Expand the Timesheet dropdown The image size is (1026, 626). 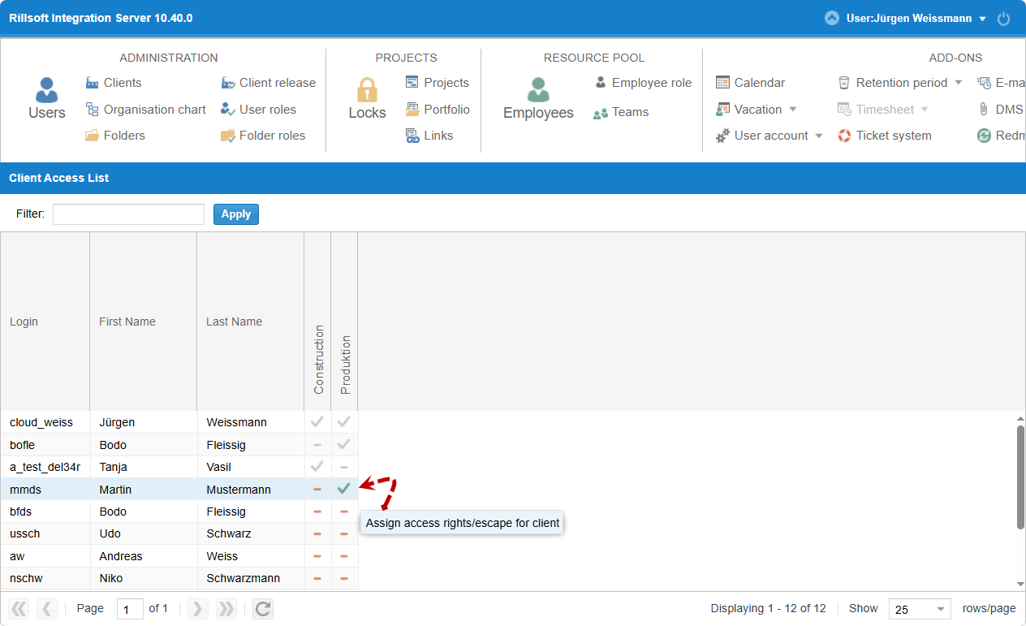tap(925, 110)
